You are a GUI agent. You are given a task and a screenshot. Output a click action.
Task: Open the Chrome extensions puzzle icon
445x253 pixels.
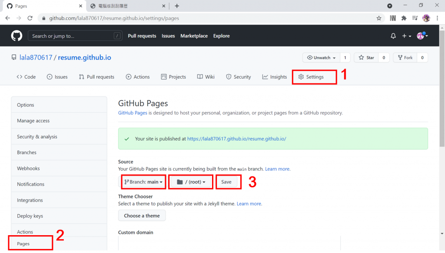(x=404, y=18)
